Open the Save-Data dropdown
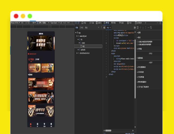This screenshot has height=134, width=174. tap(55, 23)
